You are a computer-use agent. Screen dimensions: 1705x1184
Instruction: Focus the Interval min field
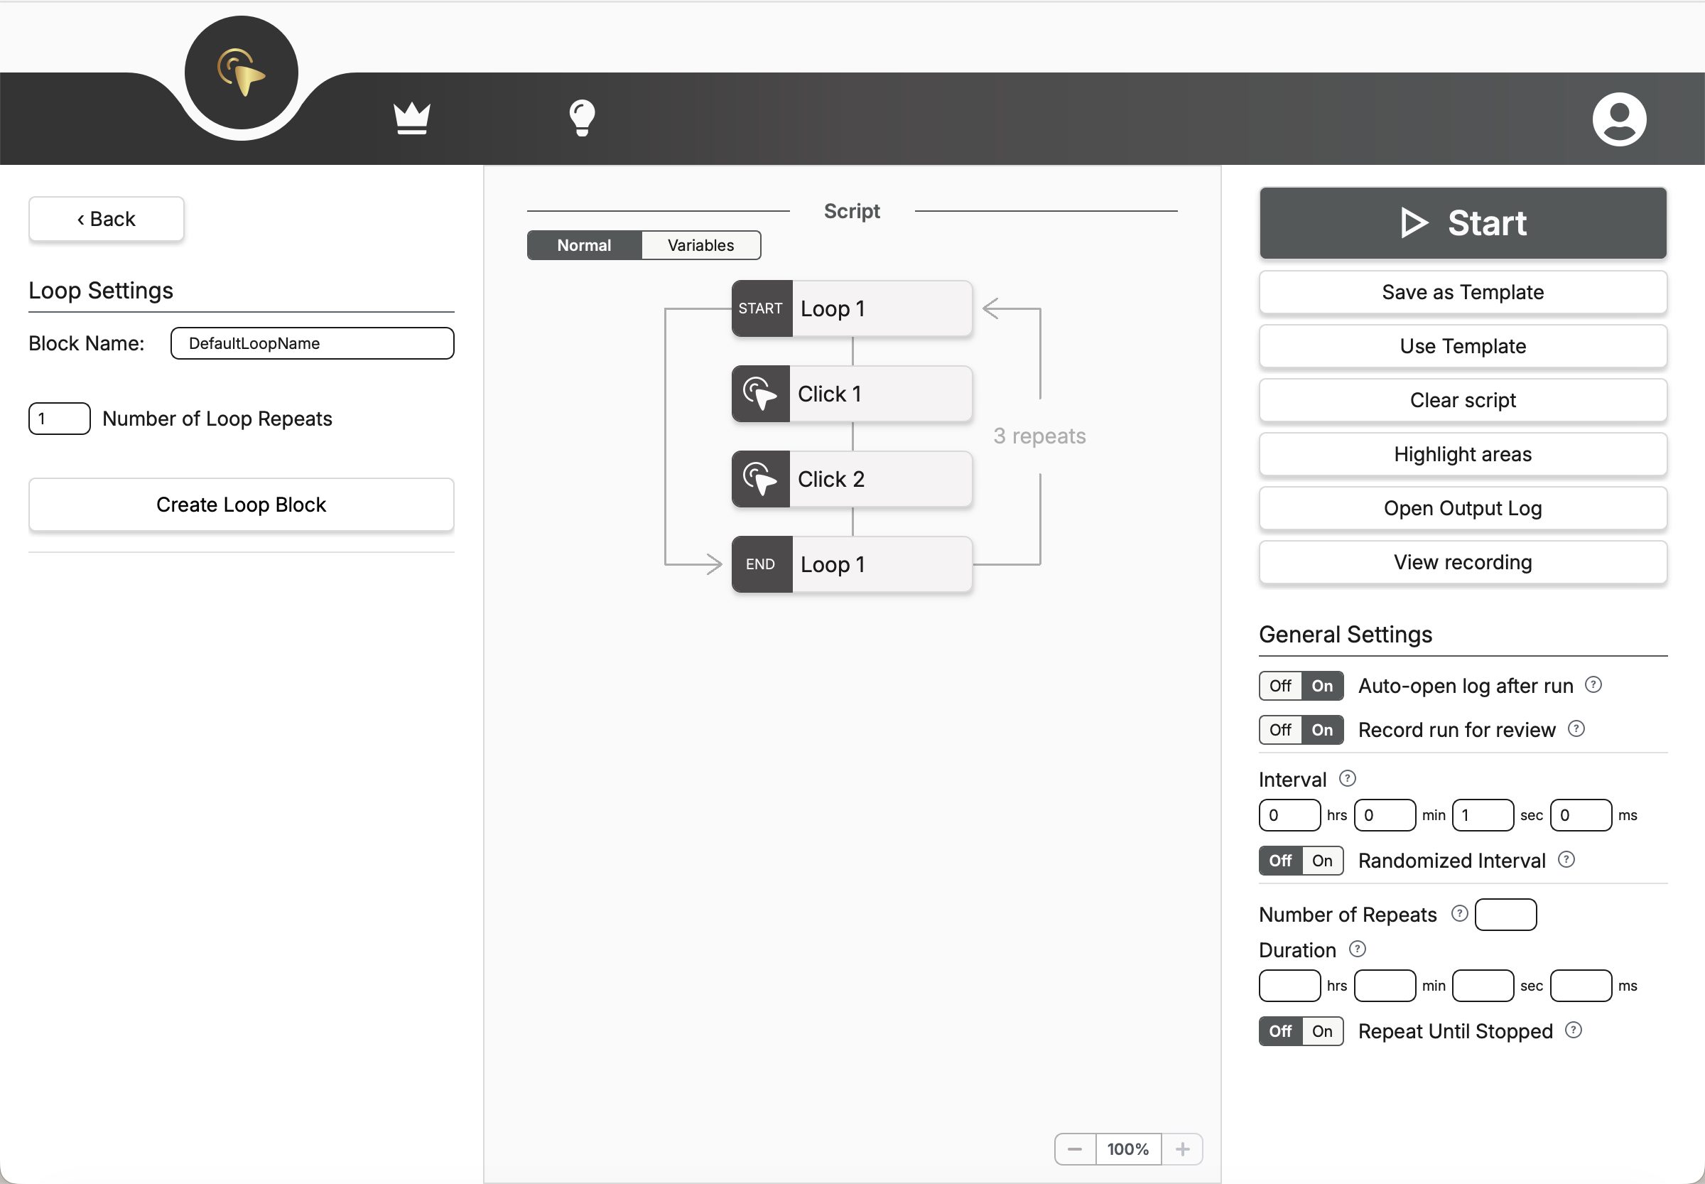pyautogui.click(x=1385, y=815)
